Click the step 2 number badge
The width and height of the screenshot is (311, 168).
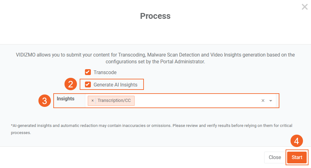coord(71,84)
